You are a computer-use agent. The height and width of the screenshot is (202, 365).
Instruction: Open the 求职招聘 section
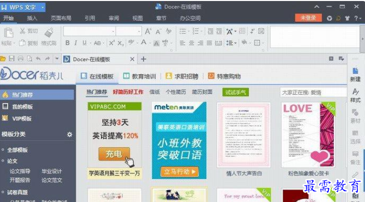coord(182,76)
